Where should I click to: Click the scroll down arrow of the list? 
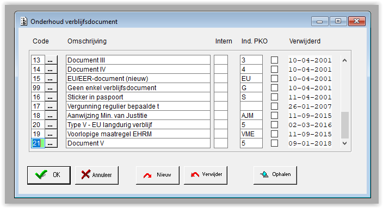click(345, 143)
